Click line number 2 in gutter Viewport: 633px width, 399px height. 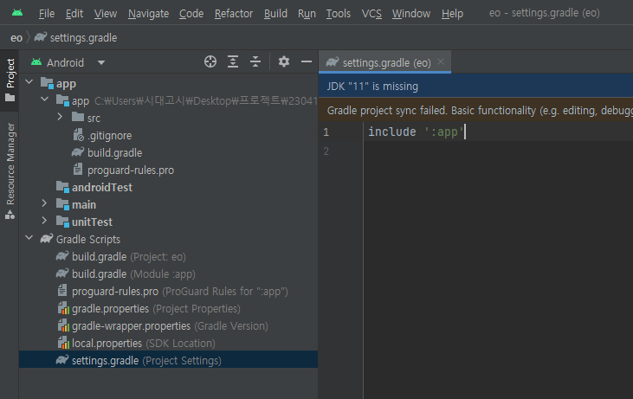coord(326,151)
